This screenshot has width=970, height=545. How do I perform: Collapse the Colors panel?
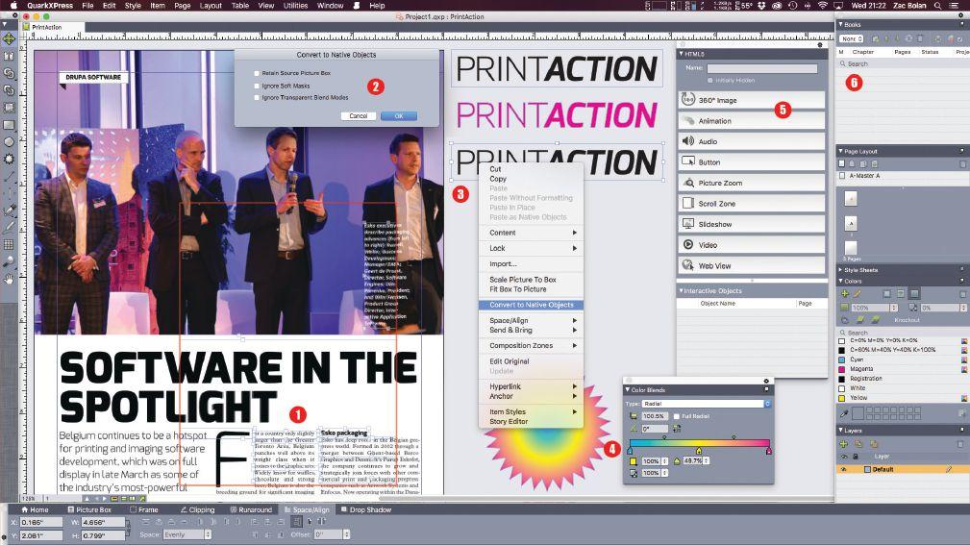pos(841,282)
